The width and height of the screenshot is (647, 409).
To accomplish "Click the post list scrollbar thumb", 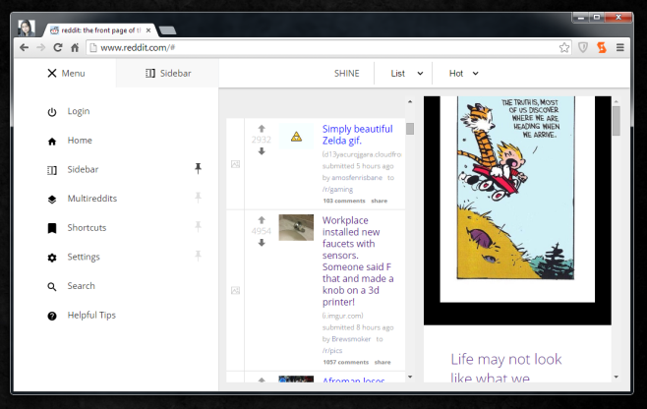I will point(410,129).
